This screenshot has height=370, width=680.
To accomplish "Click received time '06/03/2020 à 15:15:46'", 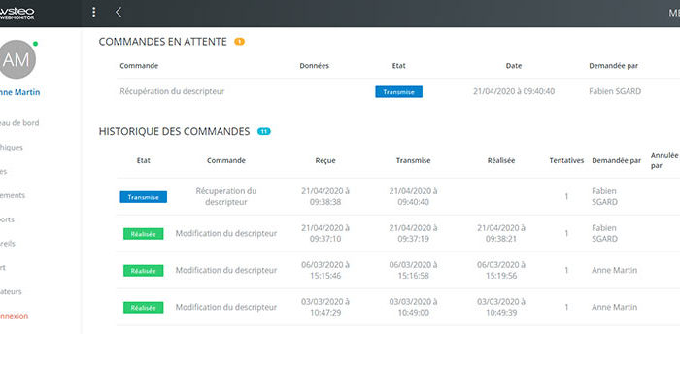I will pos(325,270).
